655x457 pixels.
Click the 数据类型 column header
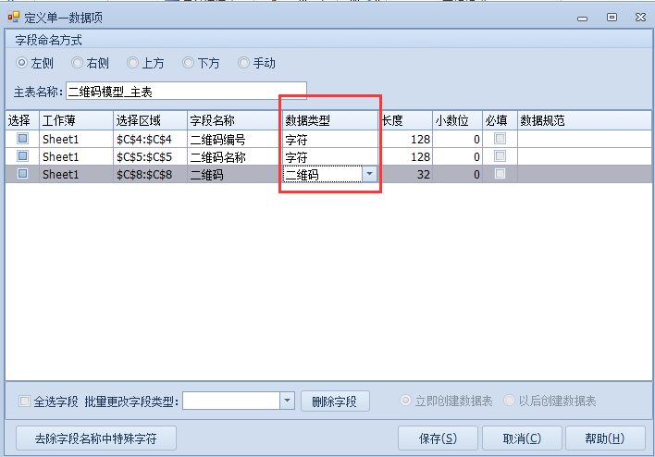click(x=329, y=120)
